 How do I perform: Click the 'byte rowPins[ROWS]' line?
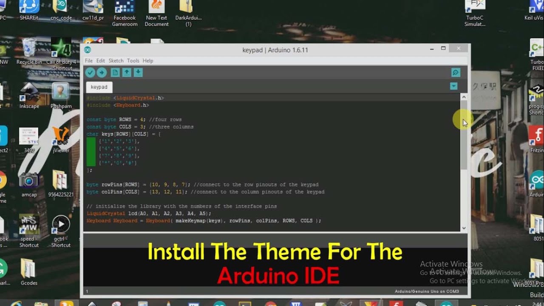(203, 184)
